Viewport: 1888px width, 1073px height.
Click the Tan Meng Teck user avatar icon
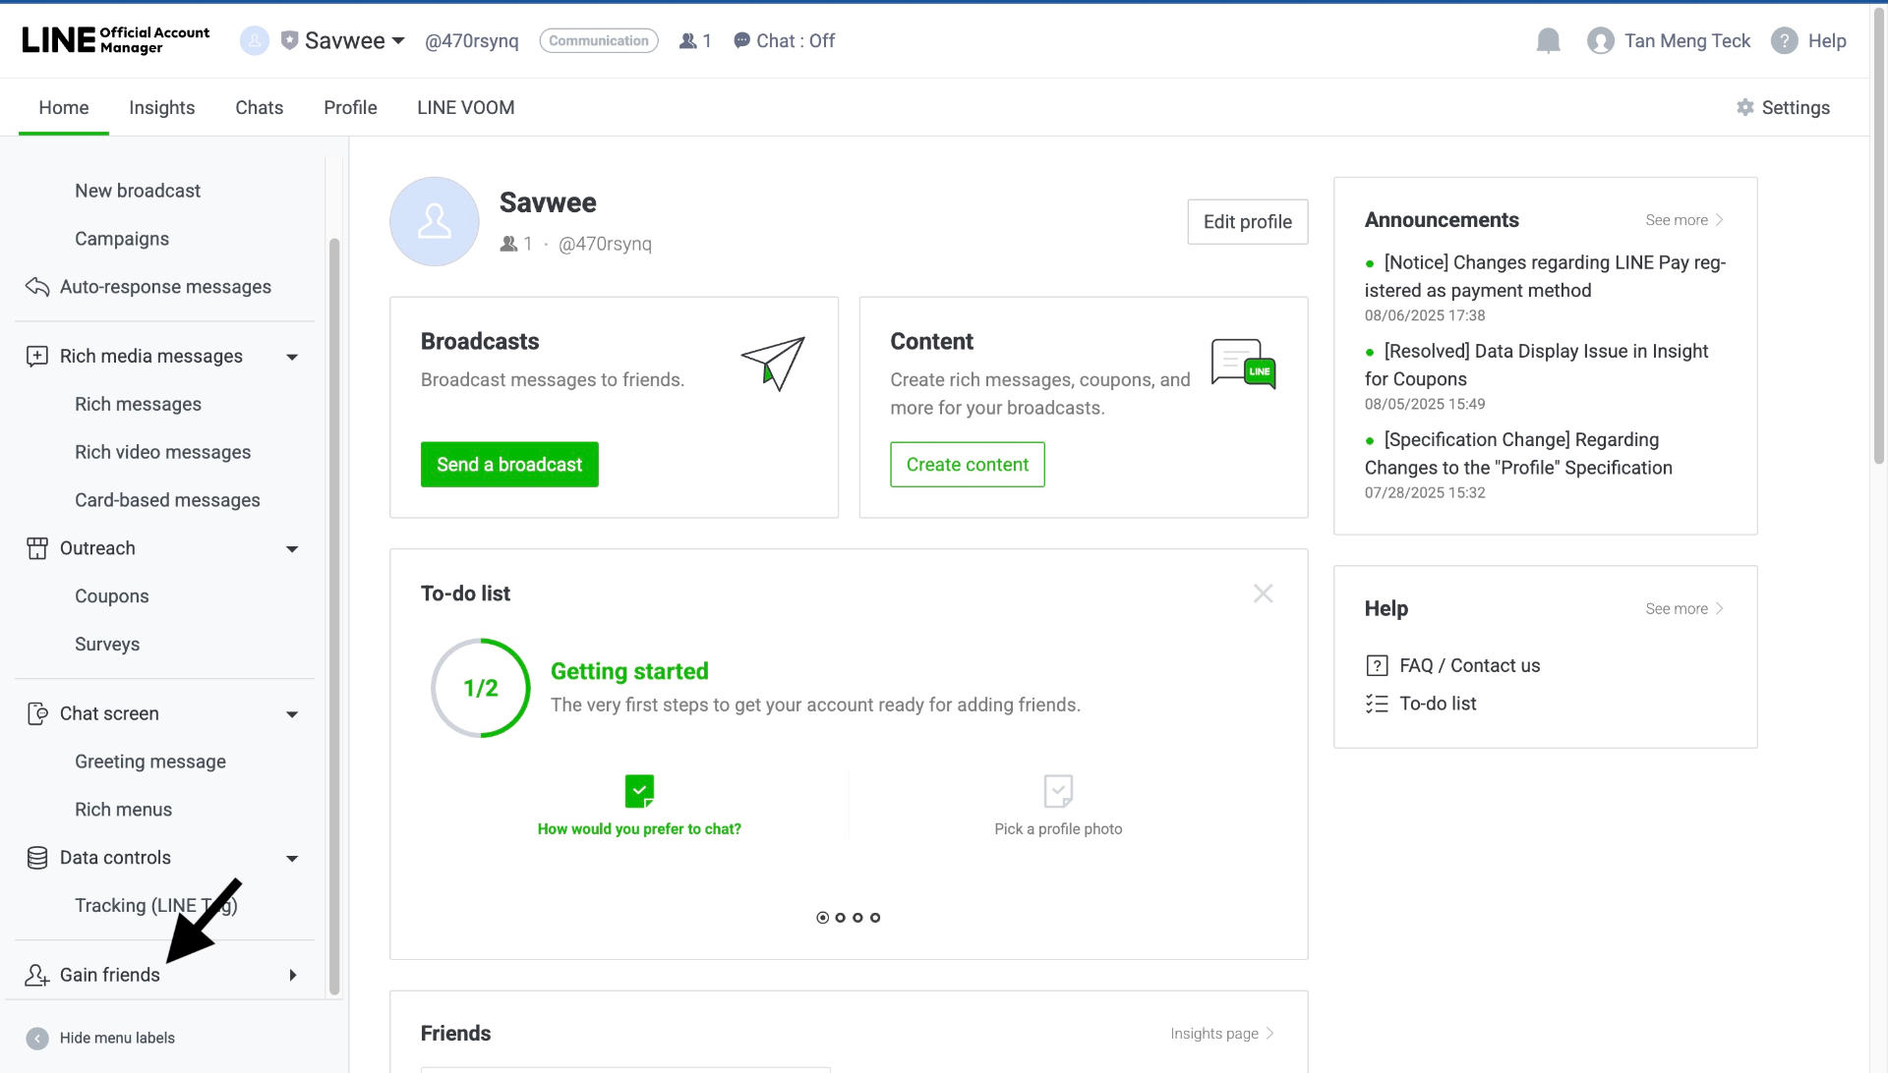1601,40
